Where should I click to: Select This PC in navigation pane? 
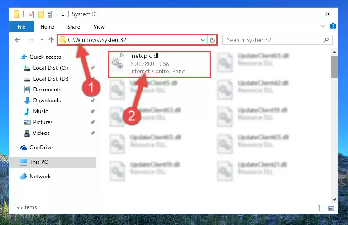coord(53,162)
